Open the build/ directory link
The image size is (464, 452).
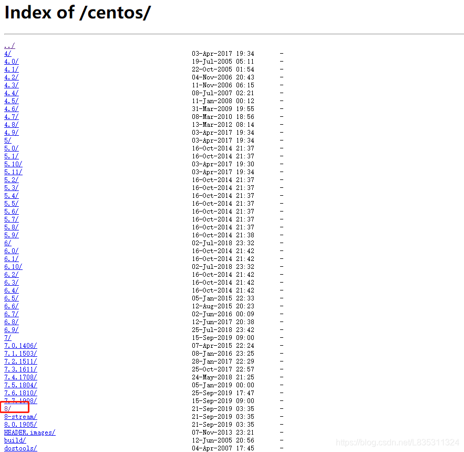15,440
